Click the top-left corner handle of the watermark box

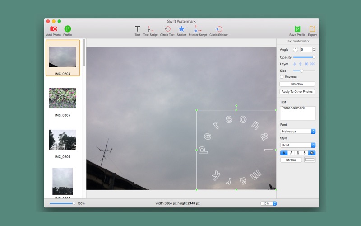tap(196, 110)
